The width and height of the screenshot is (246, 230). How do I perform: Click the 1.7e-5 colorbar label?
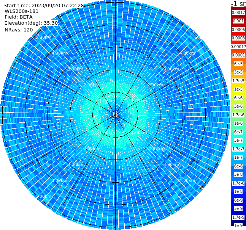(x=238, y=81)
